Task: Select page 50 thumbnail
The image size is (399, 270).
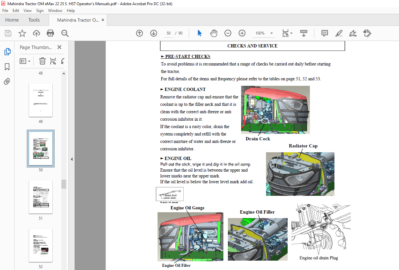Action: point(41,148)
